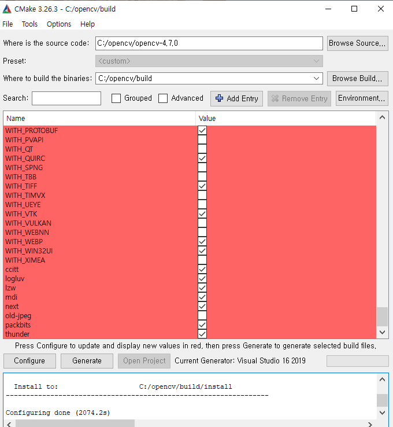Click the Value column header
393x427 pixels.
pyautogui.click(x=286, y=119)
